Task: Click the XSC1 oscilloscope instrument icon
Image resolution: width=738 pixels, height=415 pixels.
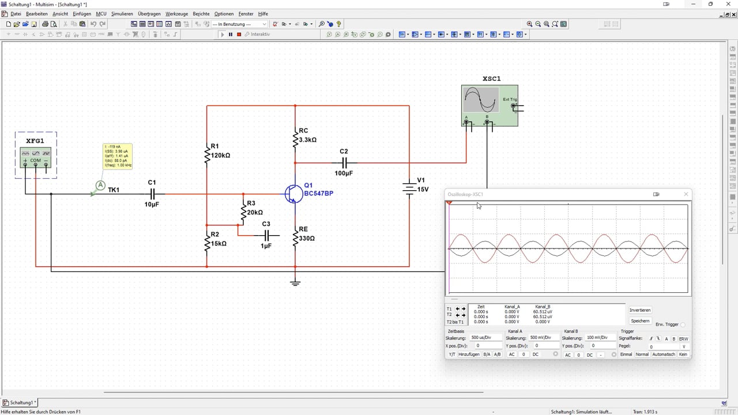Action: 490,105
